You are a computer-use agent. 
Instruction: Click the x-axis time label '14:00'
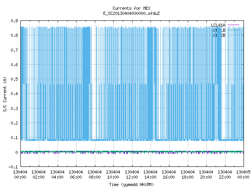pos(150,177)
